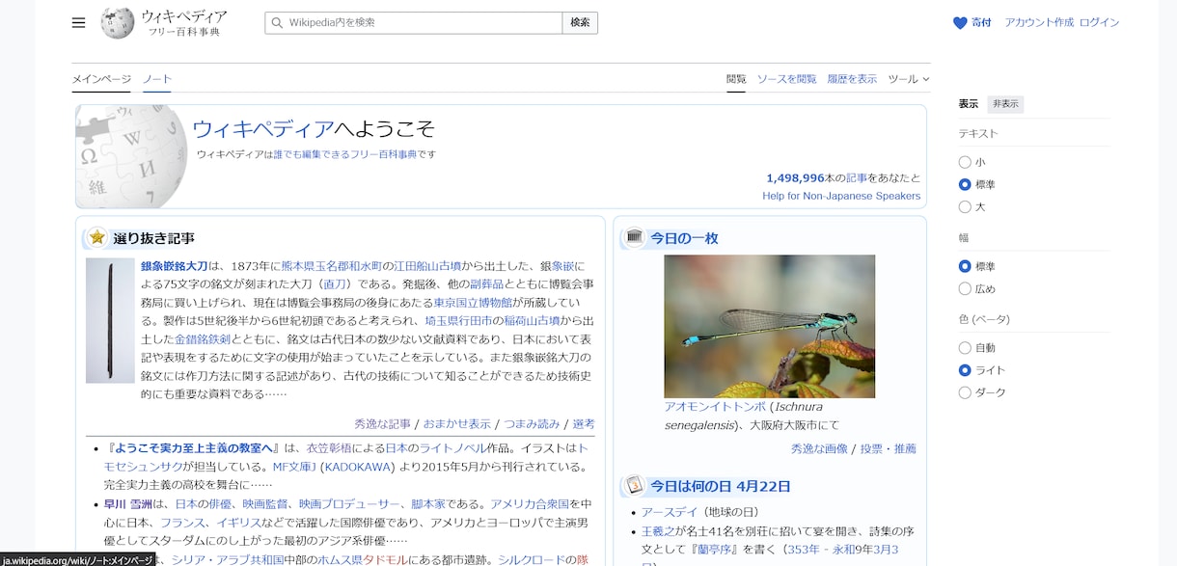The width and height of the screenshot is (1177, 566).
Task: Click the ログイン link
Action: click(x=1099, y=23)
